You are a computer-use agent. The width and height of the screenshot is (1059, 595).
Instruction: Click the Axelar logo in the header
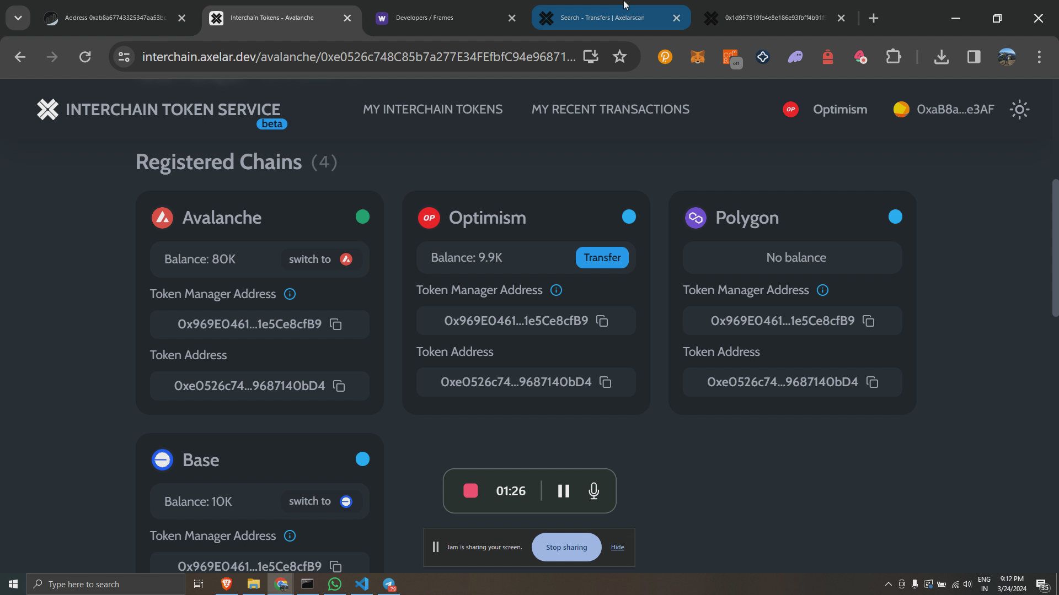tap(47, 110)
